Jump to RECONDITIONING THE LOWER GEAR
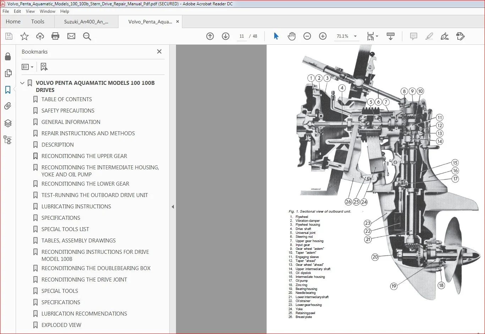Viewport: 485px width, 334px height. 85,184
